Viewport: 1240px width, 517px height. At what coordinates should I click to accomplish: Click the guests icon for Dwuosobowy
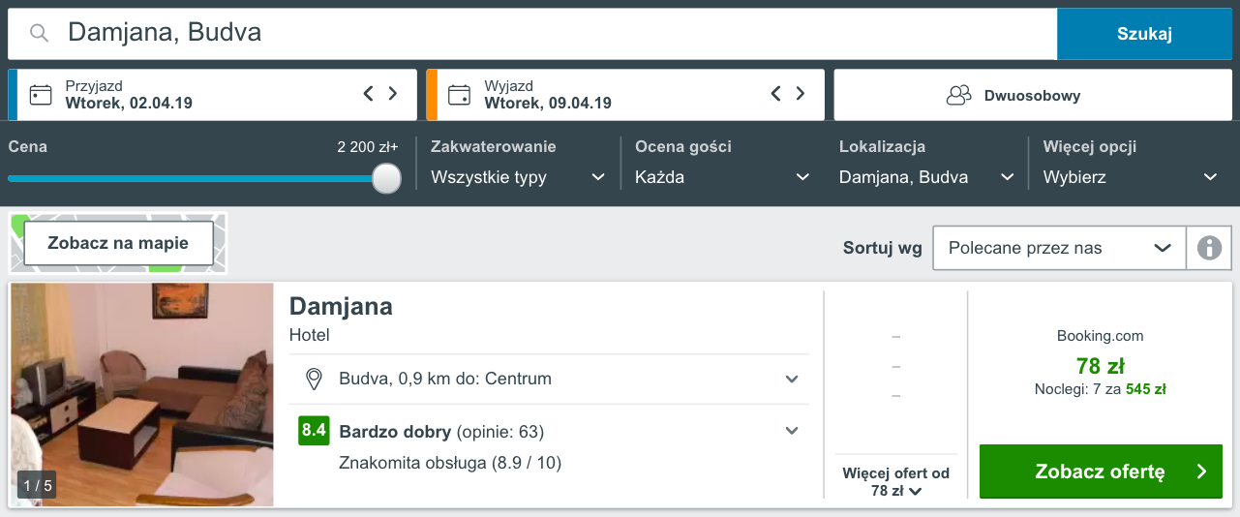coord(958,96)
